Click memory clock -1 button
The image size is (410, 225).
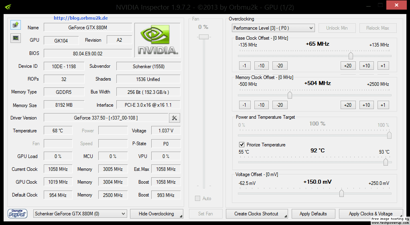tap(244, 105)
